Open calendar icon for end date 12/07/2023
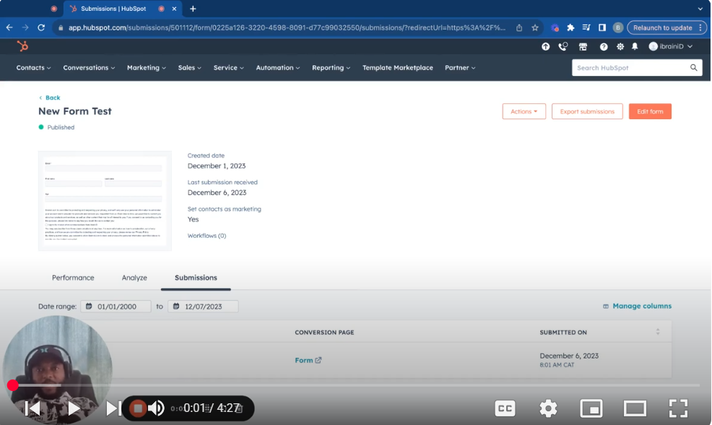 coord(176,306)
